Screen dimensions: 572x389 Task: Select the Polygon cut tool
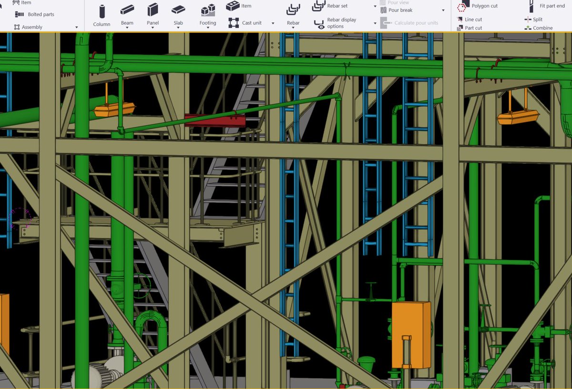click(x=478, y=6)
